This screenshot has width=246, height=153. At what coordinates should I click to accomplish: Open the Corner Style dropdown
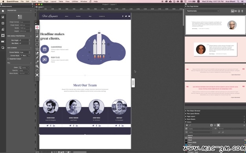25,56
